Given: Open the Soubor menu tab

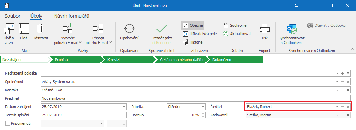Looking at the screenshot, I should tap(12, 16).
